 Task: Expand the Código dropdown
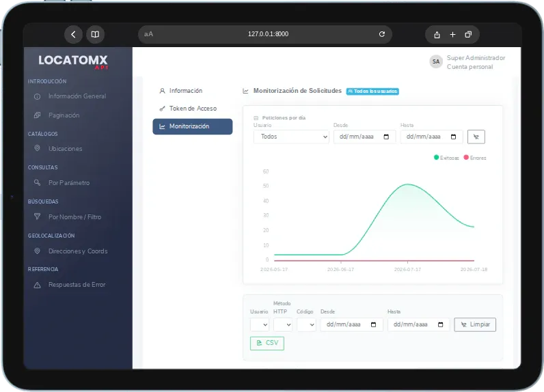tap(306, 325)
